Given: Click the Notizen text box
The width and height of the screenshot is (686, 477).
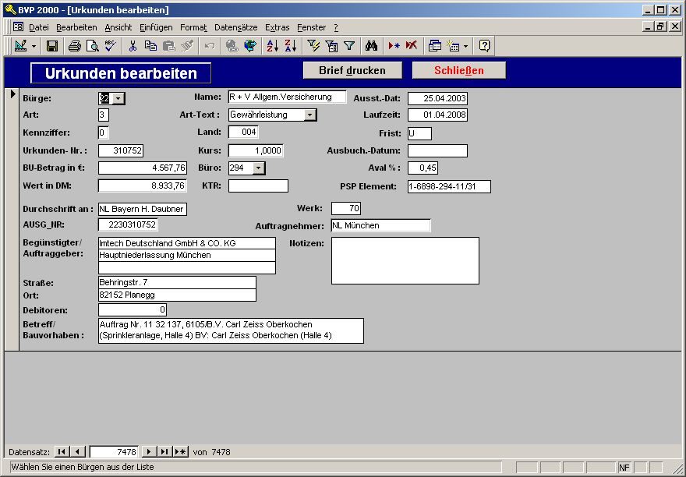Looking at the screenshot, I should click(405, 261).
